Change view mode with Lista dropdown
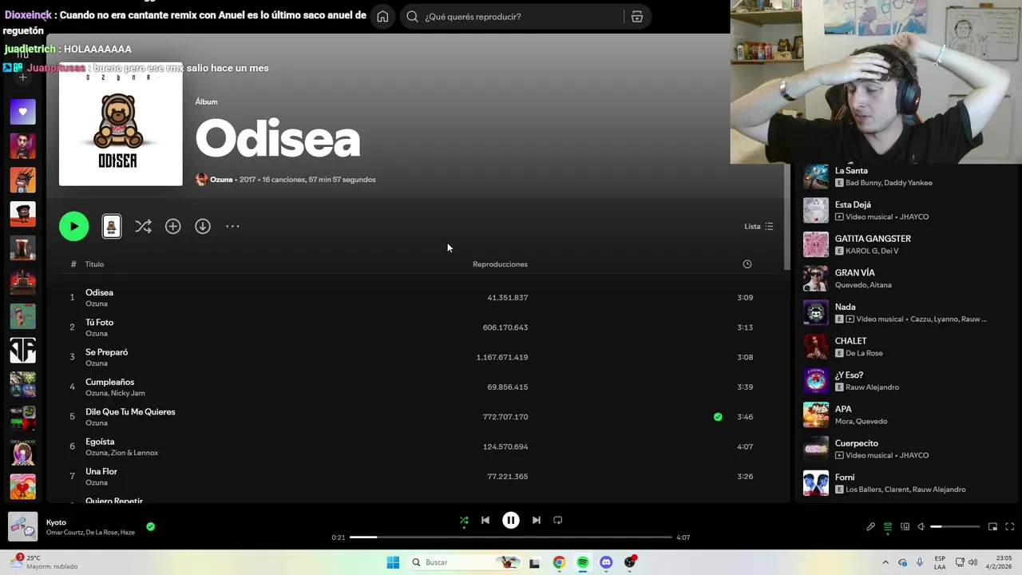This screenshot has height=575, width=1022. [759, 227]
